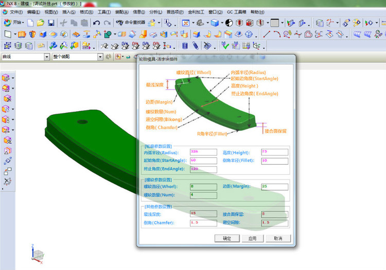The height and width of the screenshot is (270, 386).
Task: Expand the 整个装配 scope dropdown
Action: pyautogui.click(x=98, y=57)
